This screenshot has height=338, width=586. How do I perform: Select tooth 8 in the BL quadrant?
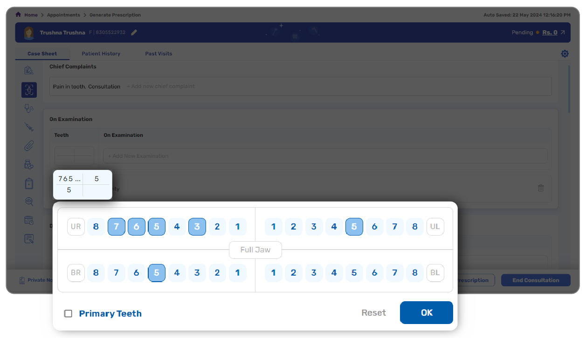[x=415, y=273]
